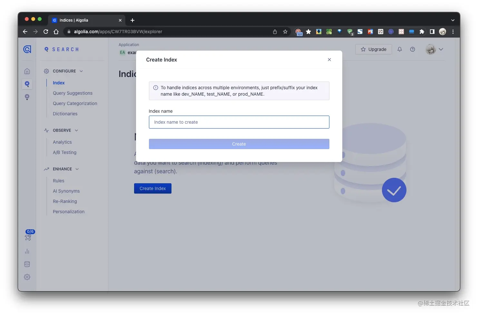Open Chrome three-dot menu

(453, 32)
